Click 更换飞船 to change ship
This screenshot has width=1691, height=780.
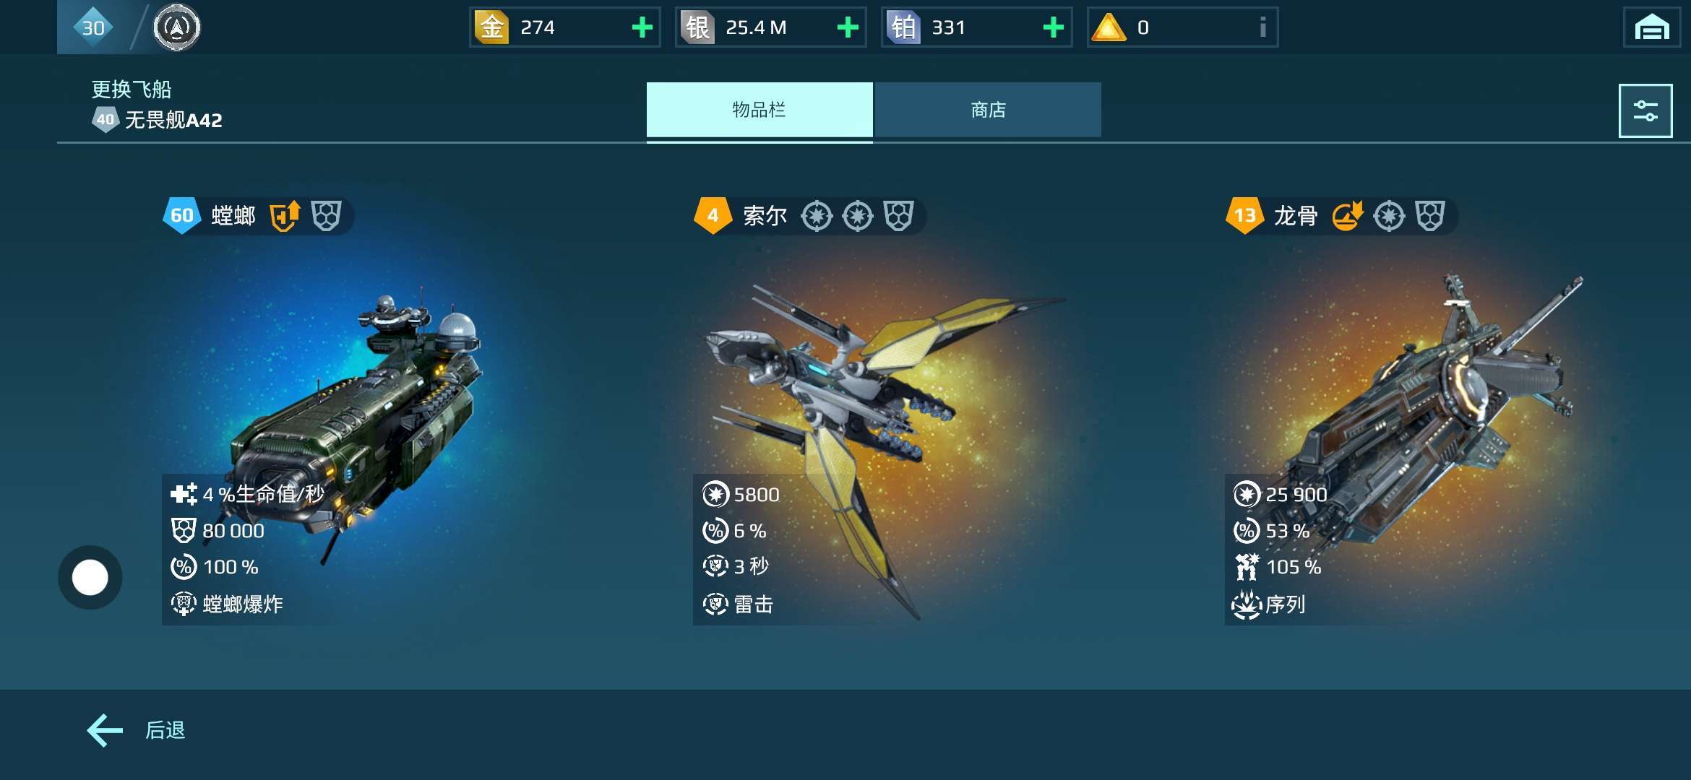(x=132, y=90)
